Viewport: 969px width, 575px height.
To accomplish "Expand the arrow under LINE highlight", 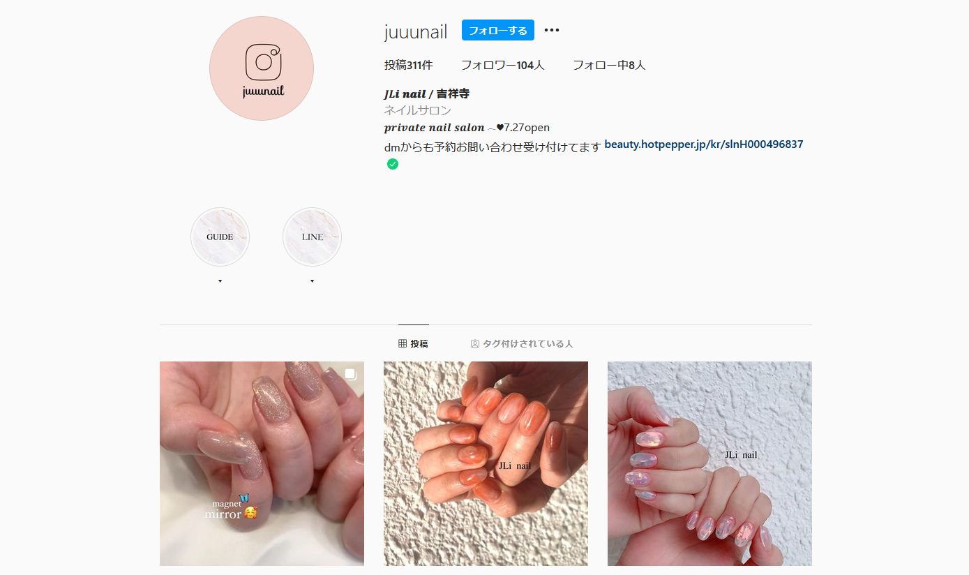I will point(312,281).
